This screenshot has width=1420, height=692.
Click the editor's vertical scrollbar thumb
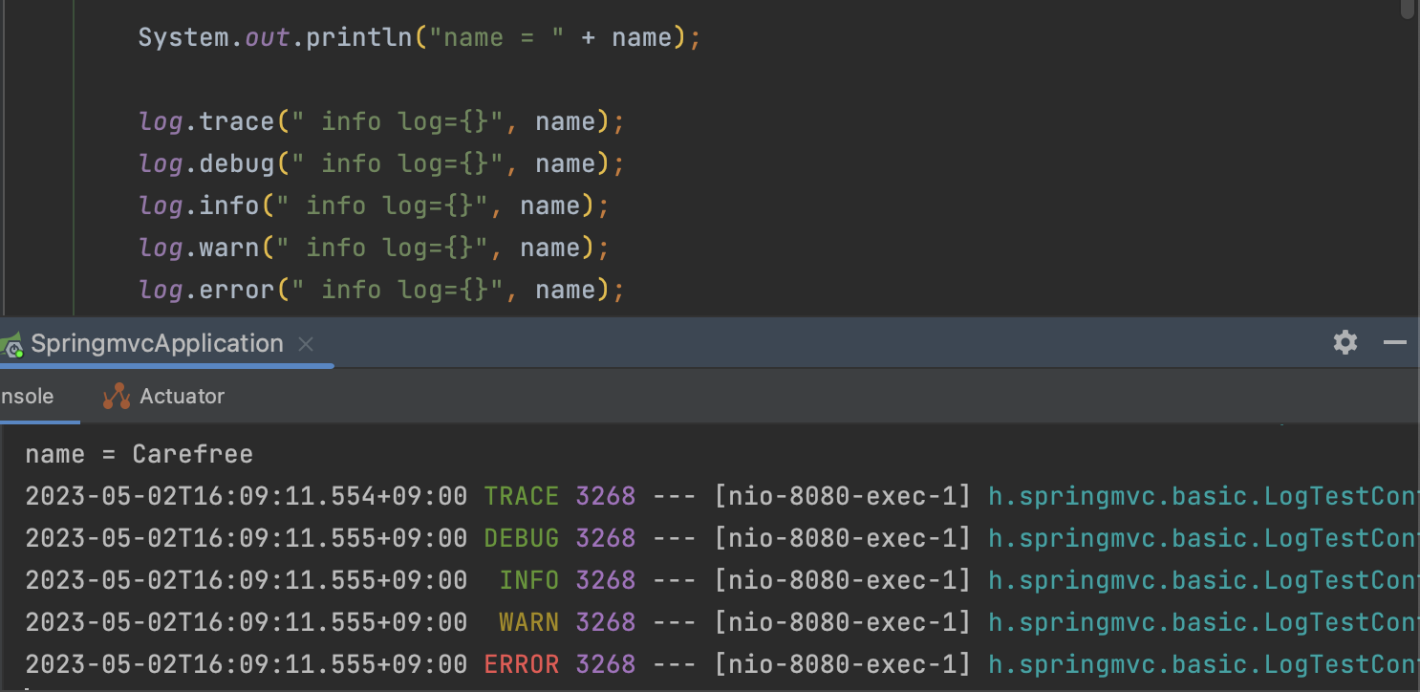1407,9
